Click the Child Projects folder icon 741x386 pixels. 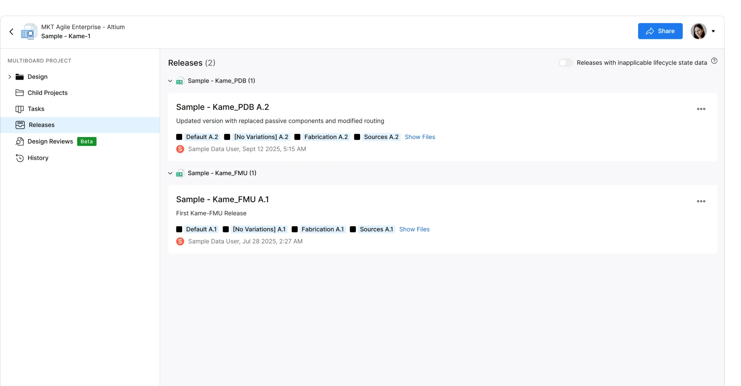pos(20,93)
